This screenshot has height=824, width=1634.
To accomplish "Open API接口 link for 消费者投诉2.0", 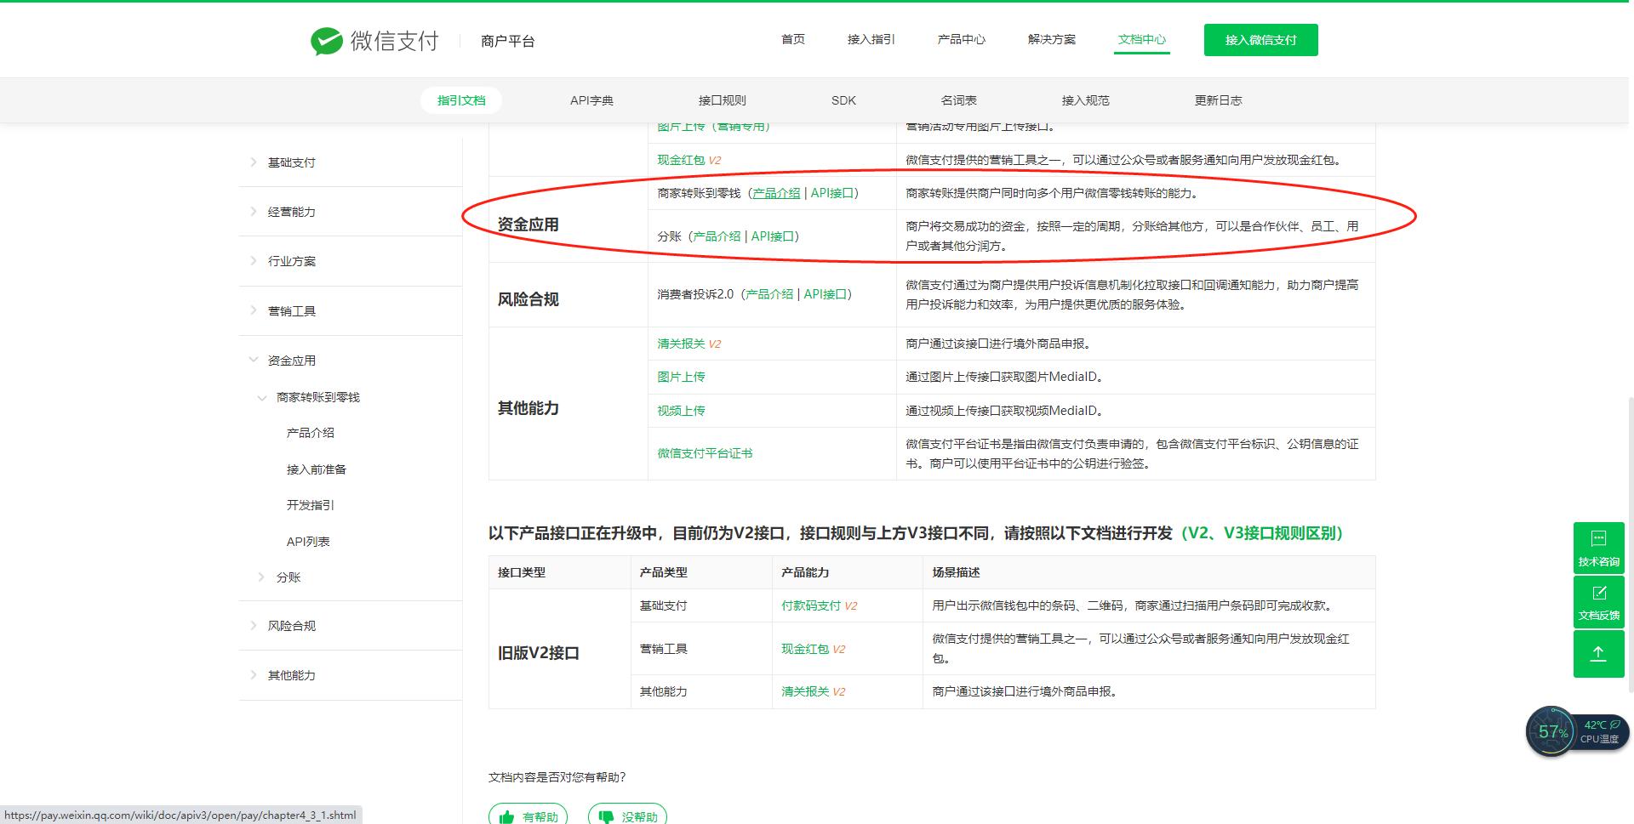I will (826, 294).
